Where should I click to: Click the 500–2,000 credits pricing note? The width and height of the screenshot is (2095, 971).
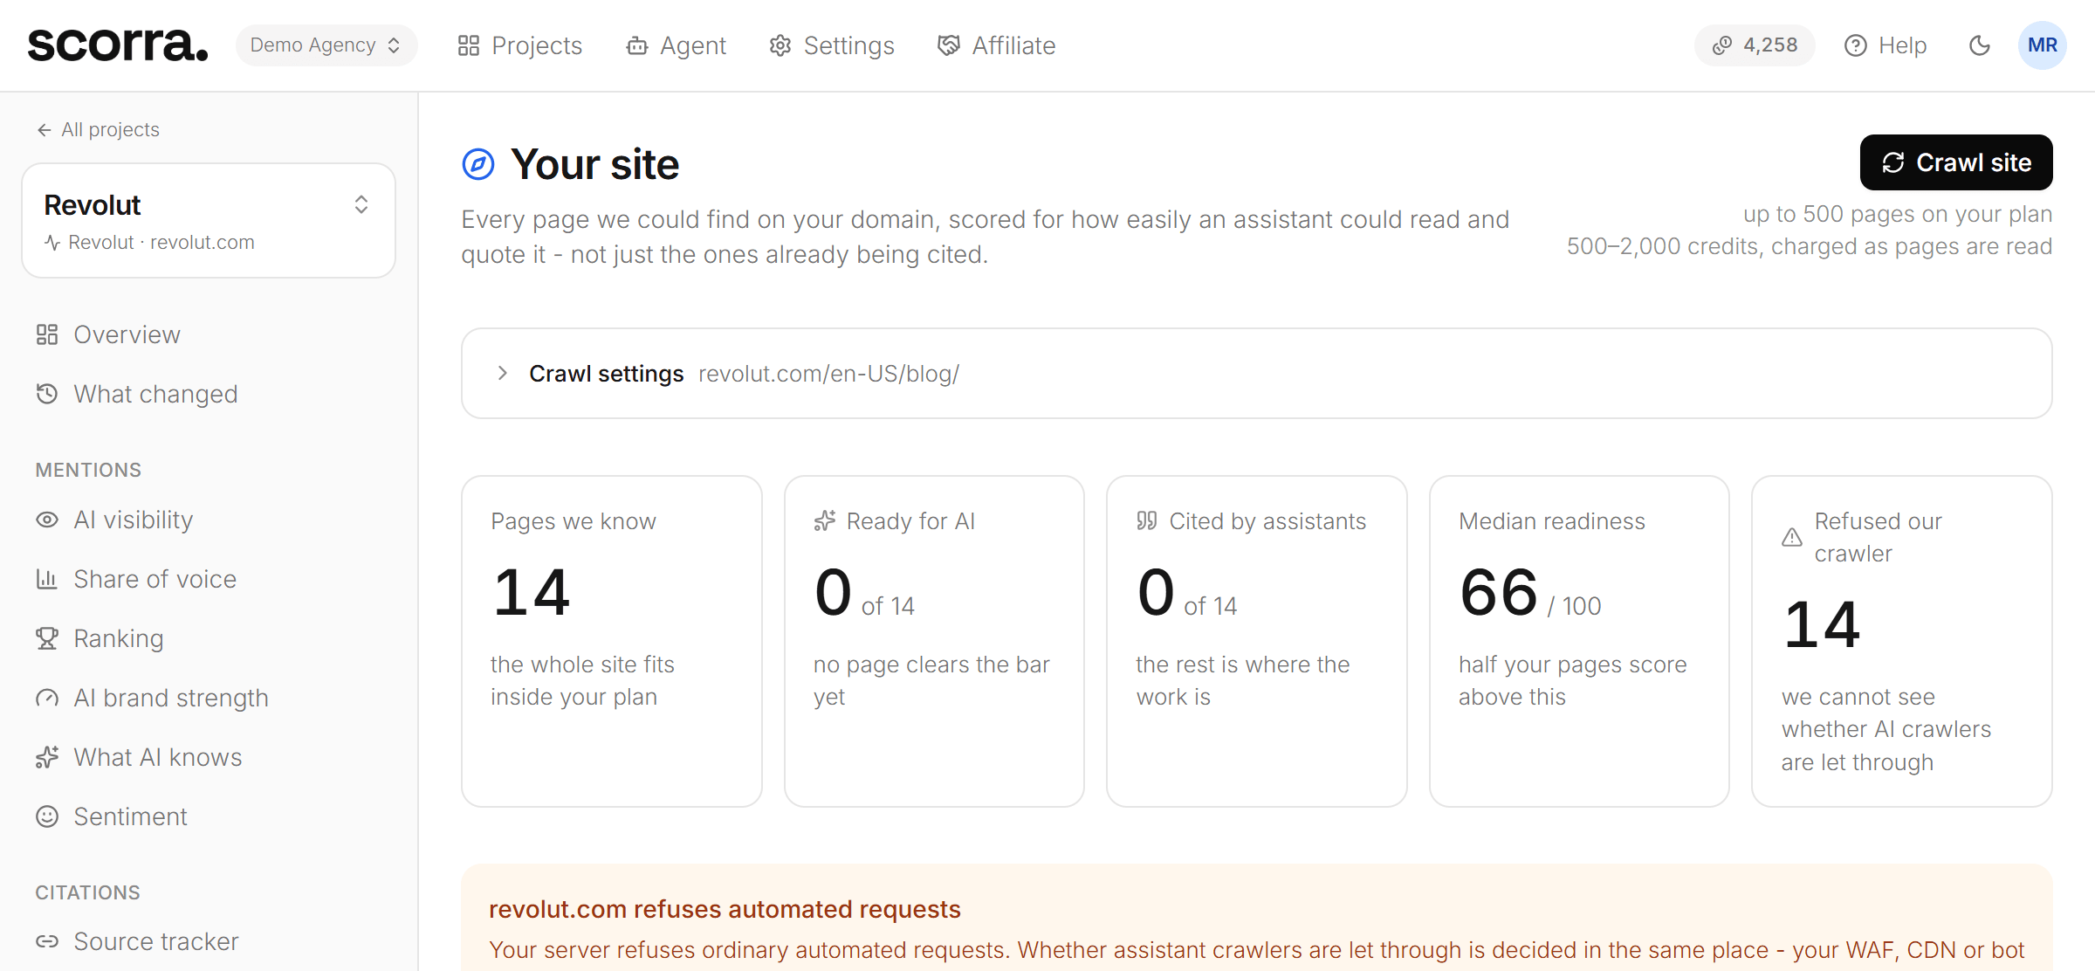1810,246
